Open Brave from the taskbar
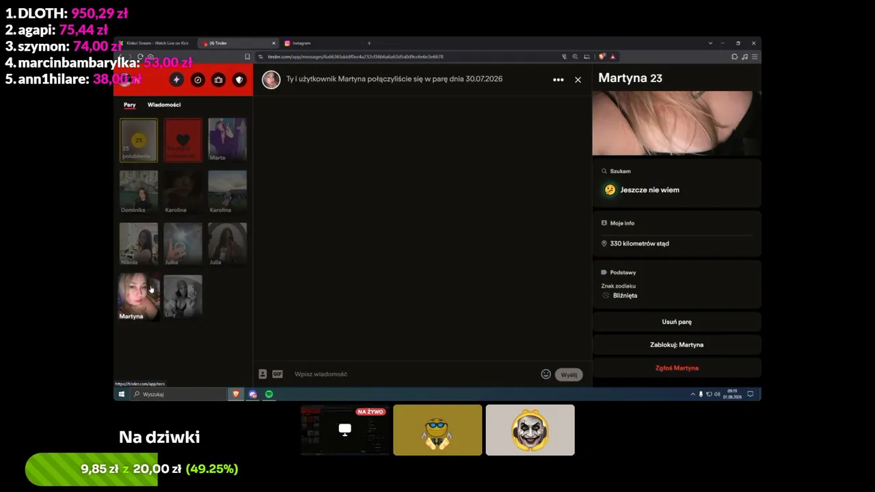 pyautogui.click(x=236, y=394)
